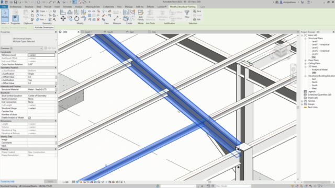The width and height of the screenshot is (335, 188).
Task: Switch to the Level 1 view tab
Action: click(x=88, y=32)
